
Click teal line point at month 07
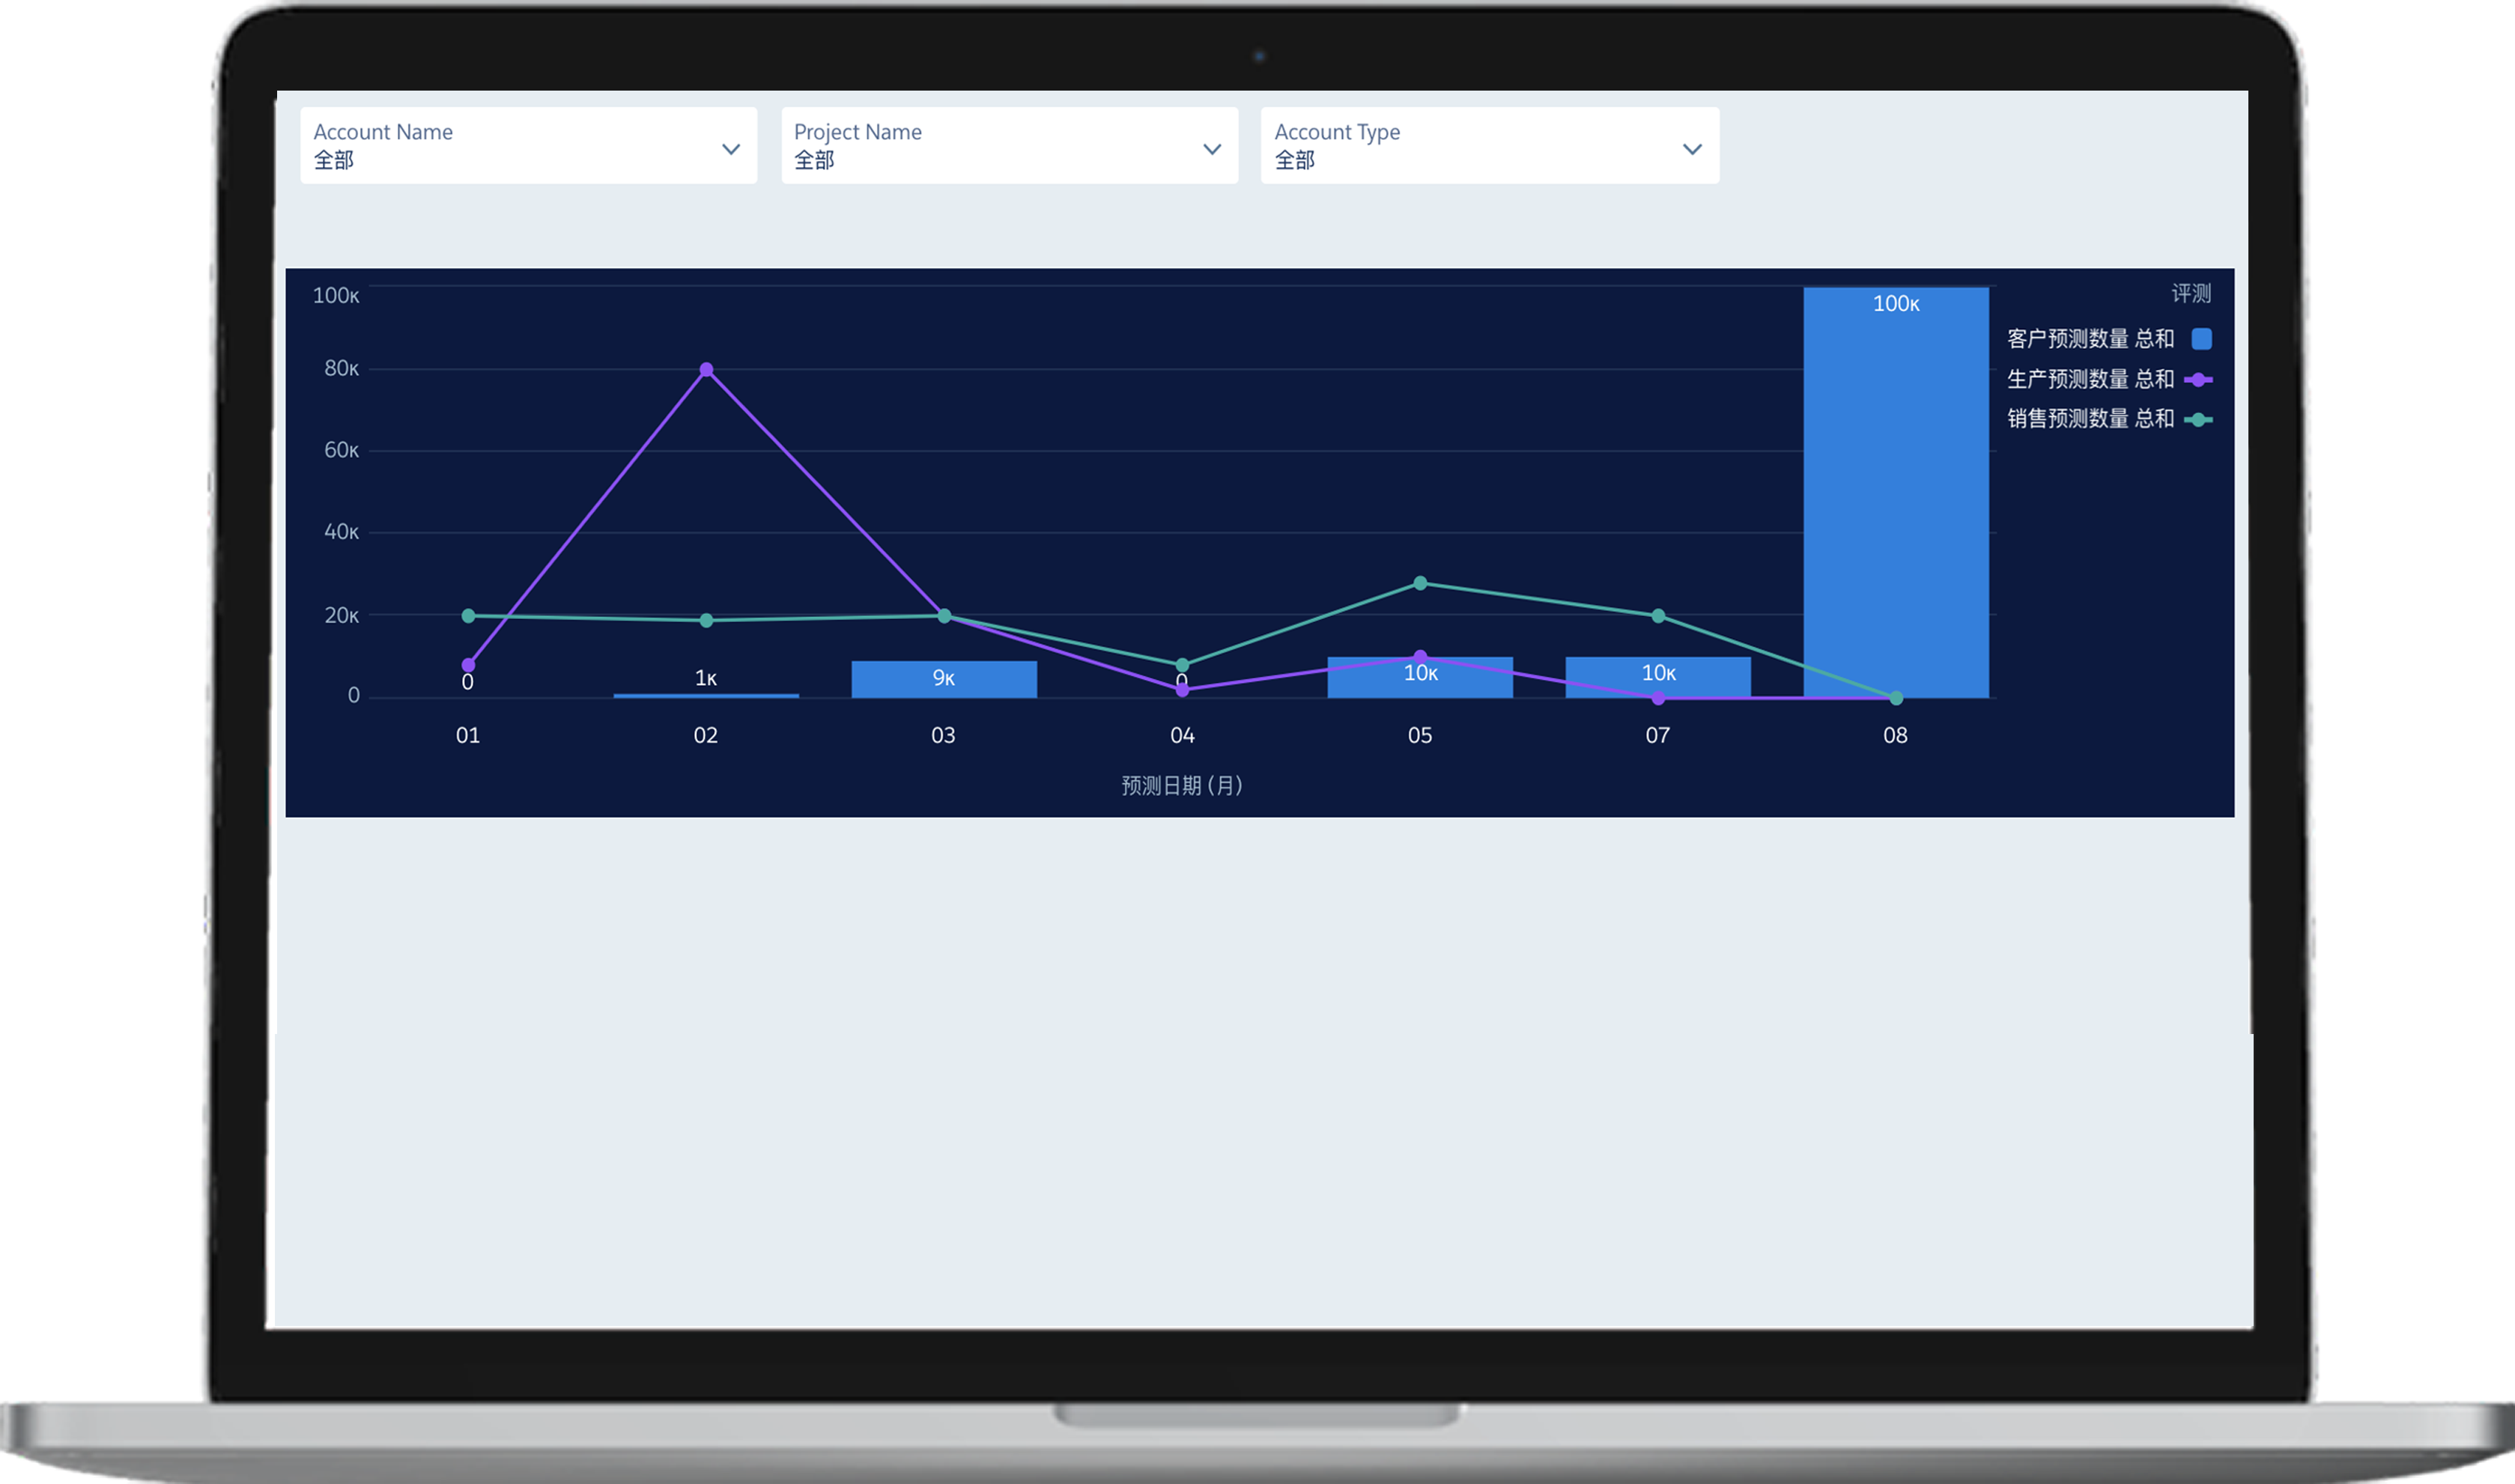pos(1658,616)
